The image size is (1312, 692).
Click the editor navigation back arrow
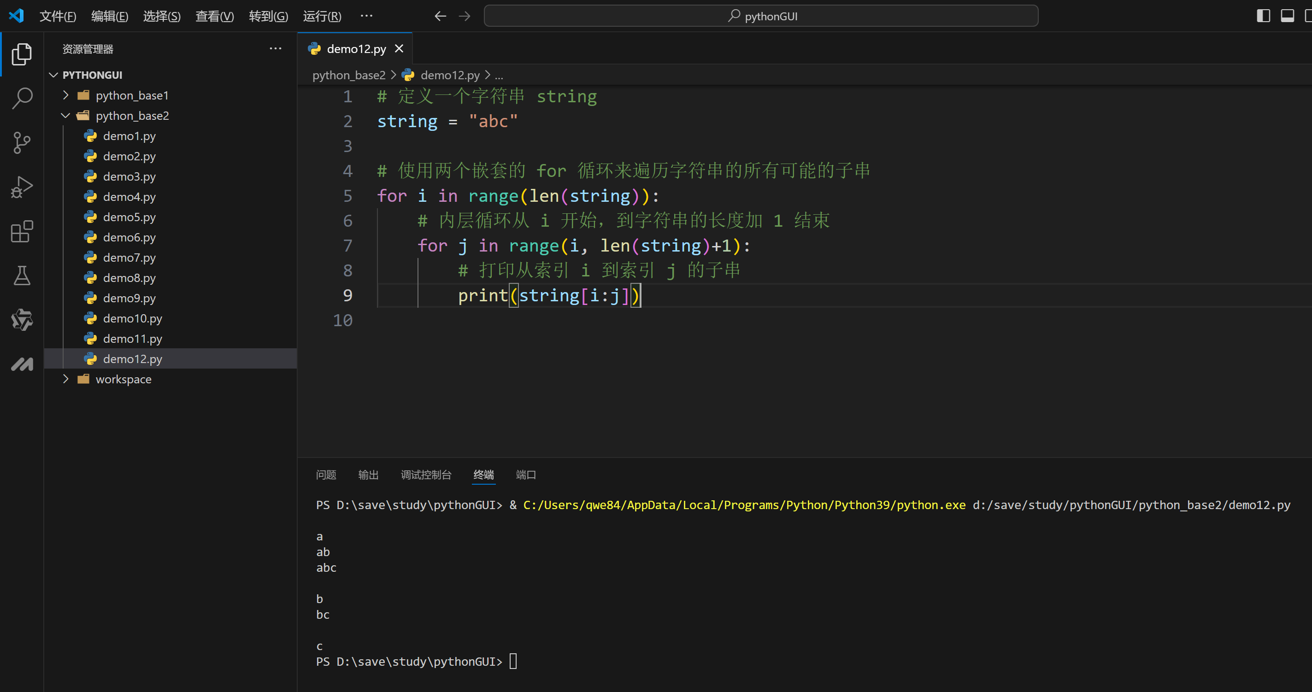click(440, 16)
